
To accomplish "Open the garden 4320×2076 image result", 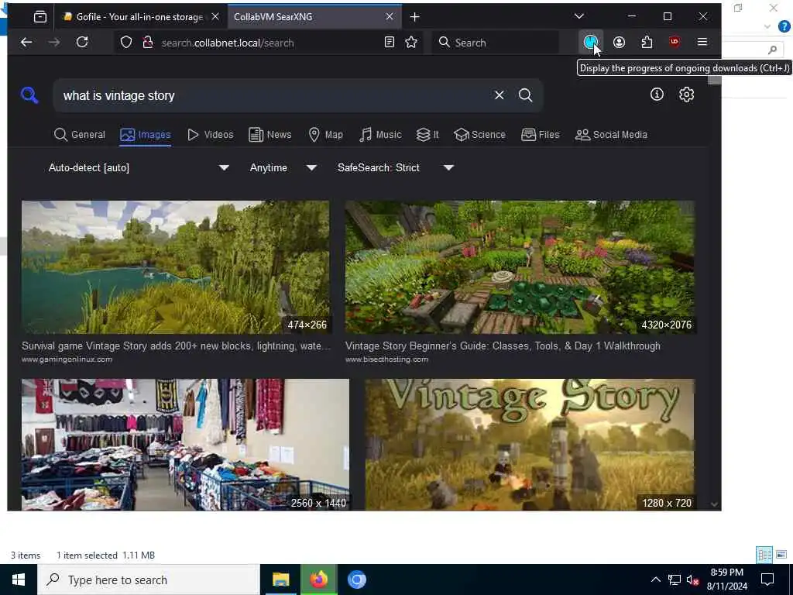I will point(520,267).
